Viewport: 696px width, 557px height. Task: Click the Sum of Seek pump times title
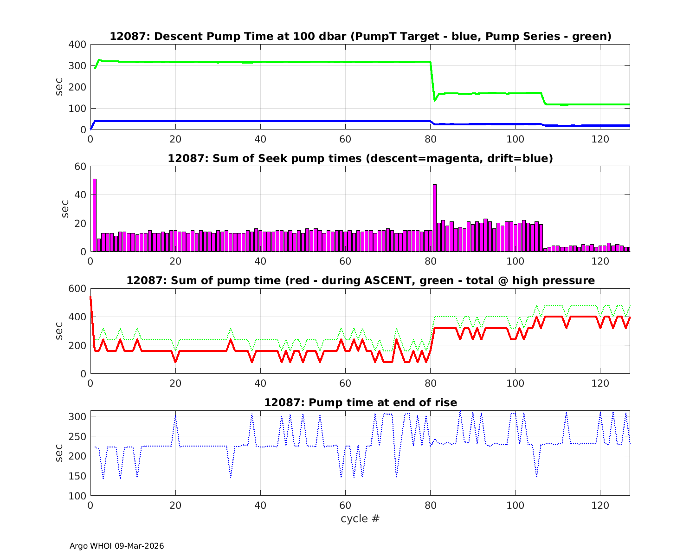(360, 158)
